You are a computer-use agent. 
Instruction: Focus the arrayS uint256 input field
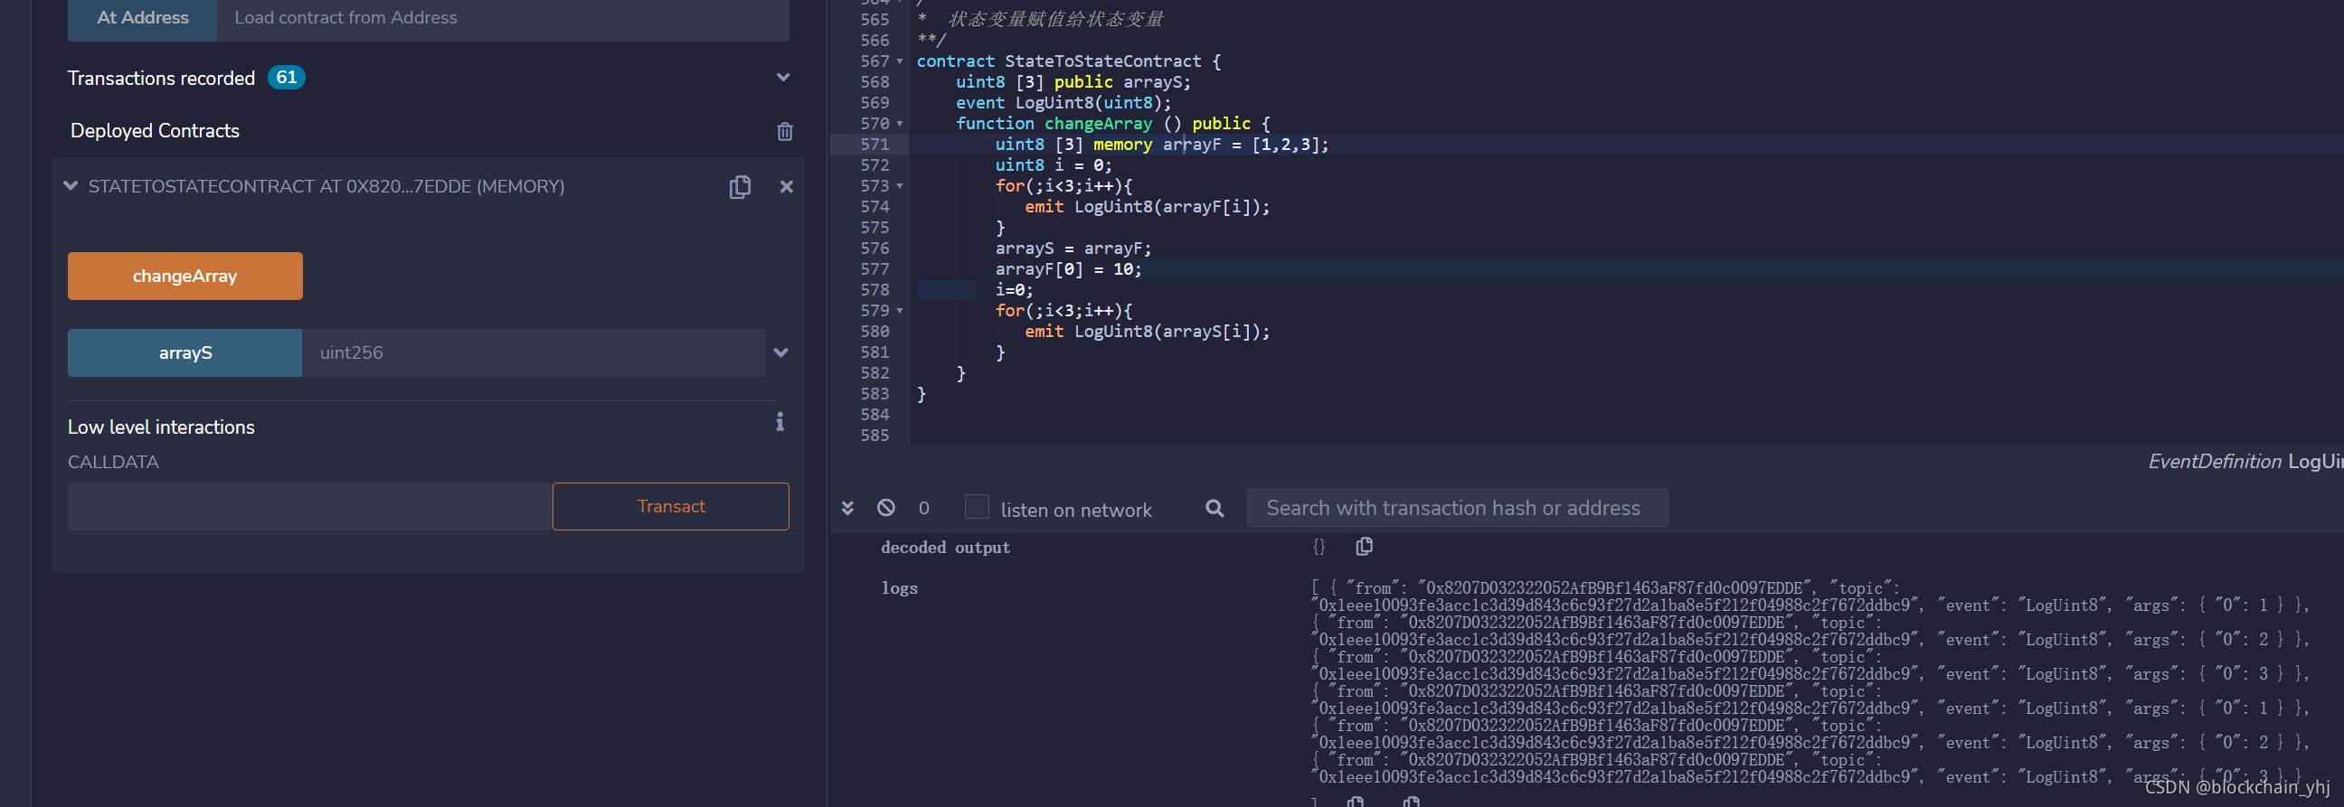point(534,353)
